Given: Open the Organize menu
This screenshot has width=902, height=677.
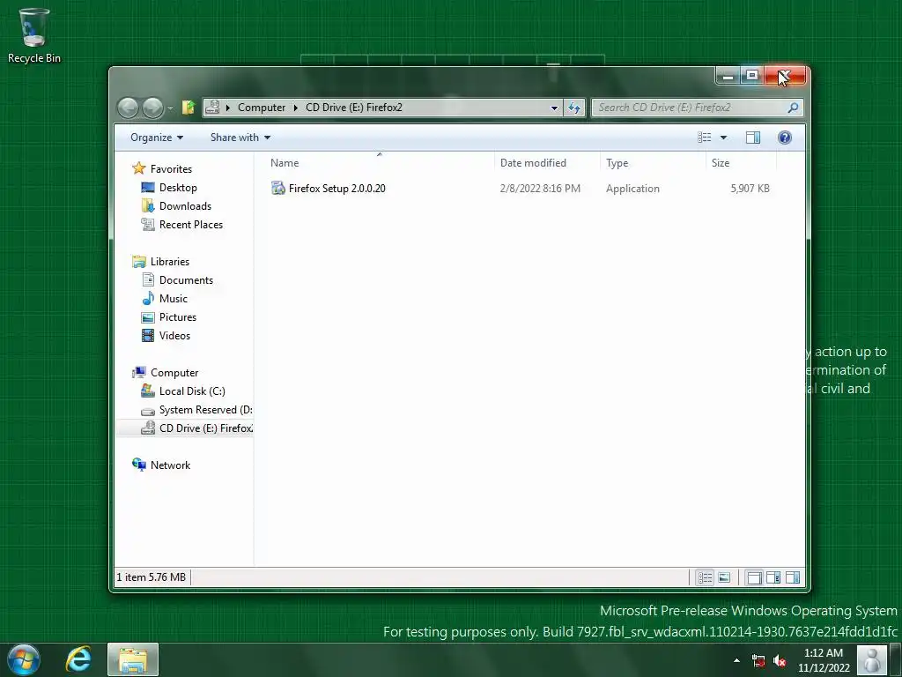Looking at the screenshot, I should coord(157,138).
